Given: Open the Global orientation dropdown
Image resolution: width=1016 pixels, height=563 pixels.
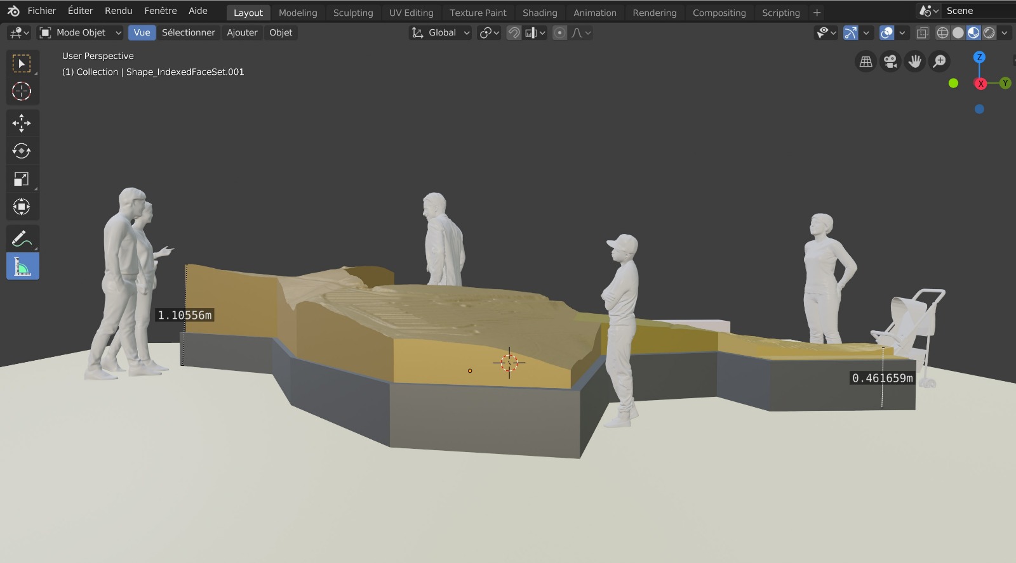Looking at the screenshot, I should pyautogui.click(x=441, y=33).
